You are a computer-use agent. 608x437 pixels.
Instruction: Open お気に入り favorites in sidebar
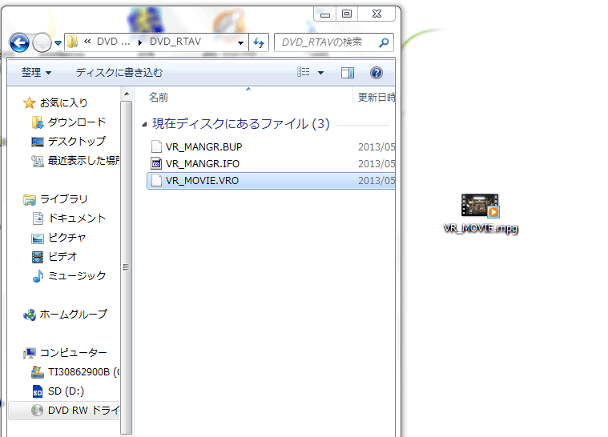click(64, 102)
